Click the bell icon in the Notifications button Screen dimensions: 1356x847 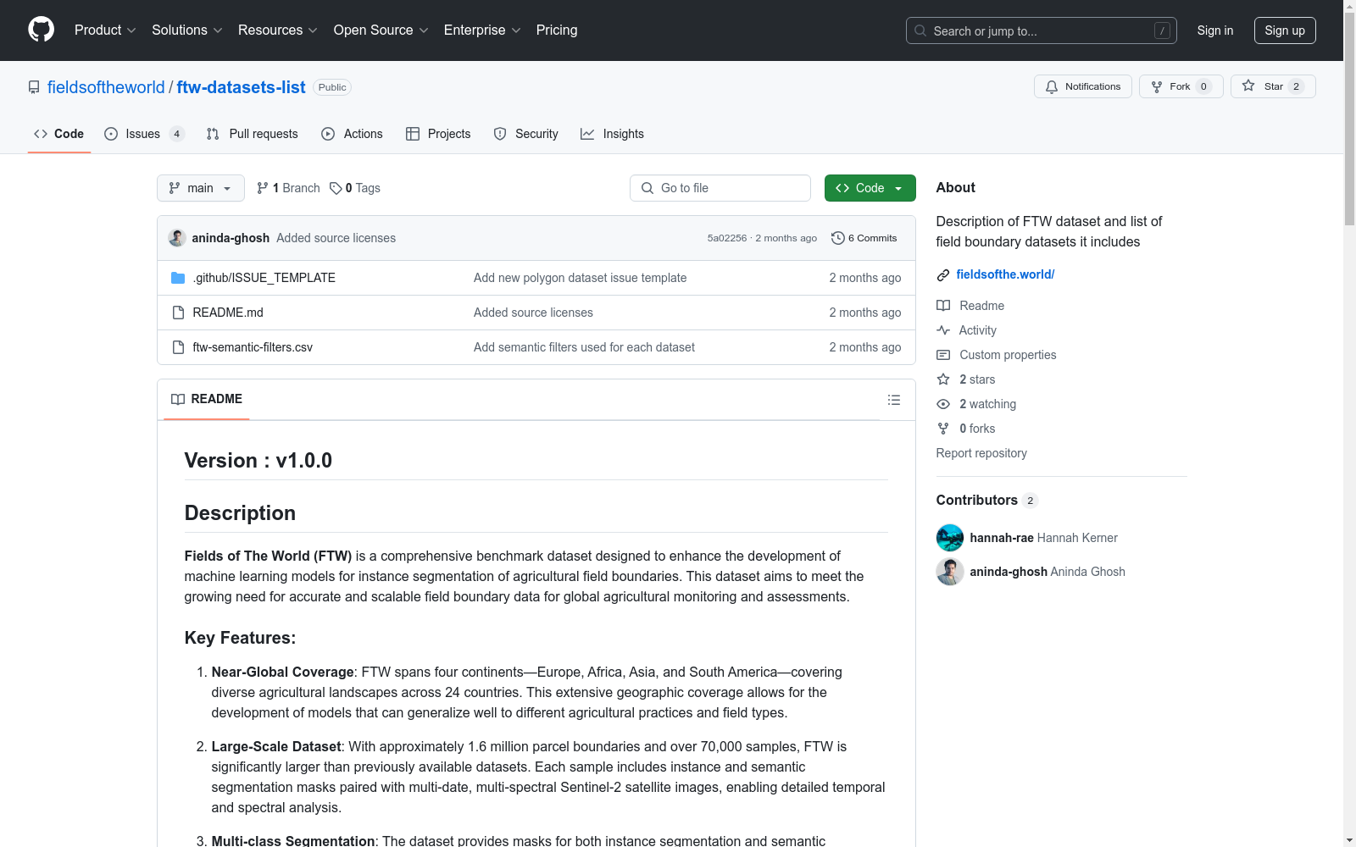coord(1052,86)
